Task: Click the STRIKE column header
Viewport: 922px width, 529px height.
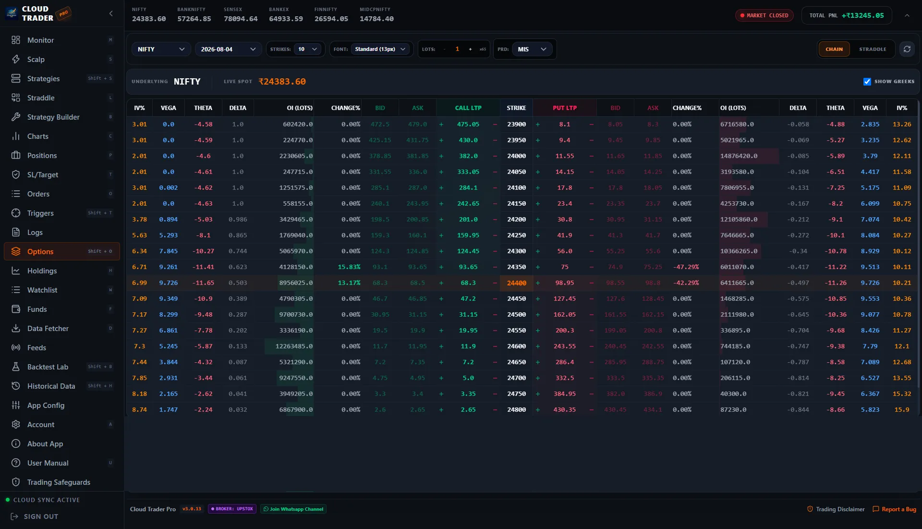Action: (516, 108)
